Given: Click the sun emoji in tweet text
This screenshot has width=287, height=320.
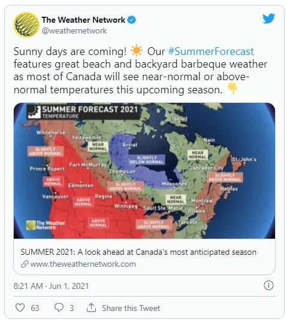Looking at the screenshot, I should click(x=137, y=51).
